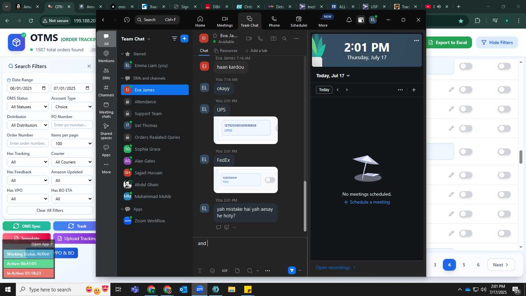
Task: Open the Team Chat filter icon
Action: point(174,38)
